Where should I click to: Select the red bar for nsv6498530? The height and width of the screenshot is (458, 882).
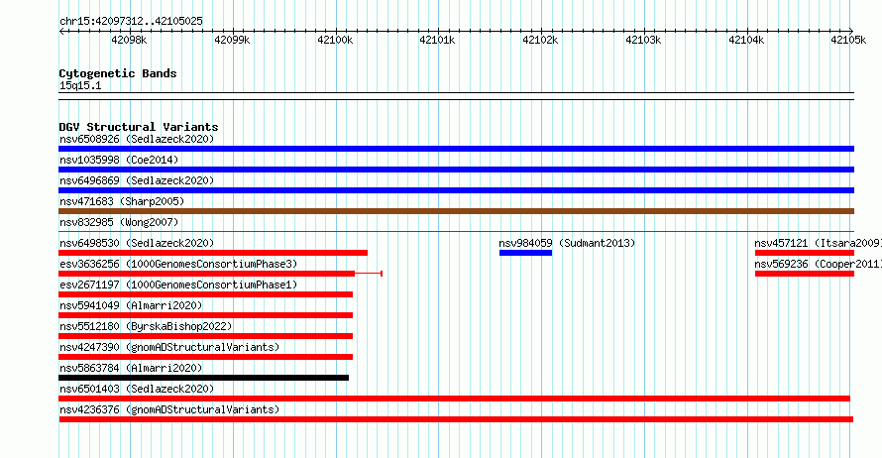coord(213,253)
